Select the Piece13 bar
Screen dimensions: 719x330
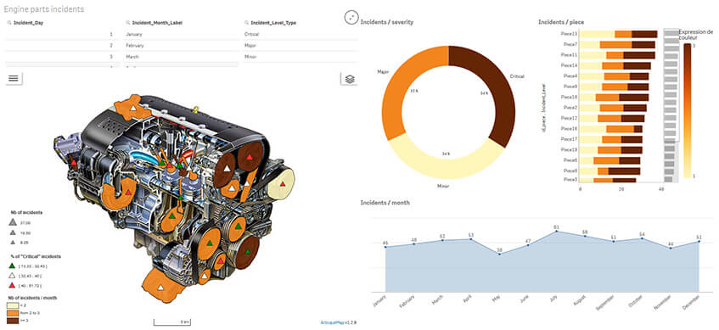(x=619, y=34)
